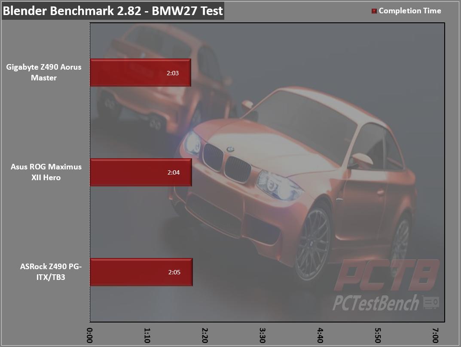This screenshot has height=347, width=461.
Task: Click the 'Gigabyte Z490 Aorus Master' axis label
Action: coord(44,72)
